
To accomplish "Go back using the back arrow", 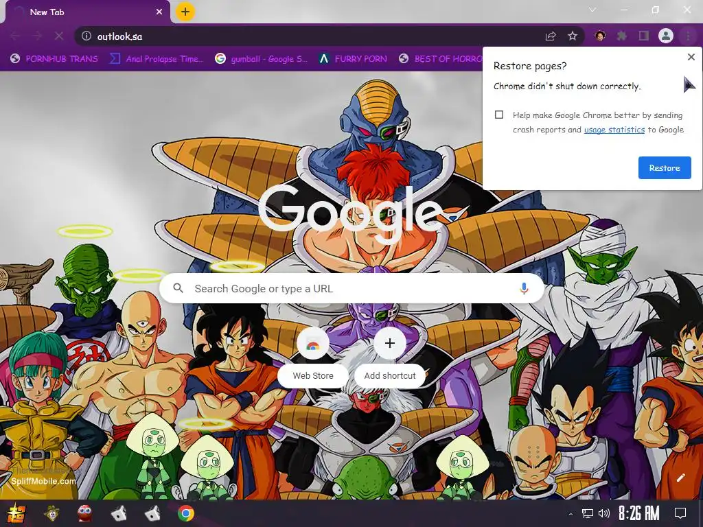I will (15, 36).
